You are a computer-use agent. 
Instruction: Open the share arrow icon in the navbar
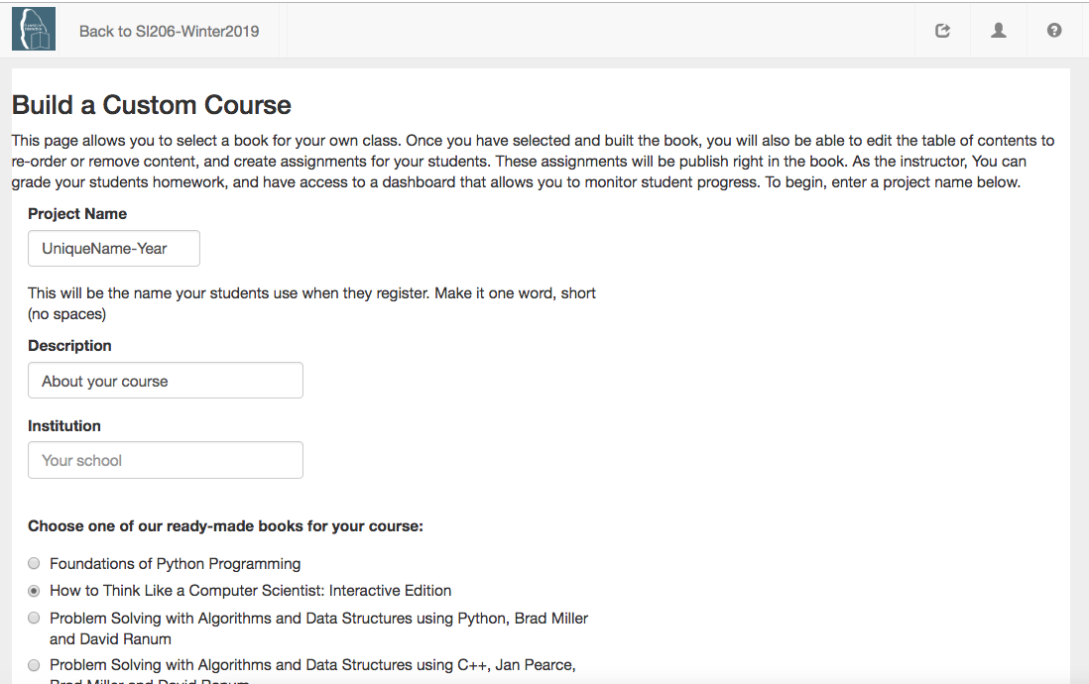(942, 31)
